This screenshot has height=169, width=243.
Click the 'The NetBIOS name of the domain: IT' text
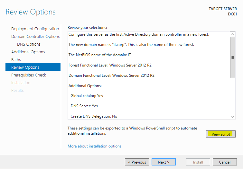[x=100, y=55]
